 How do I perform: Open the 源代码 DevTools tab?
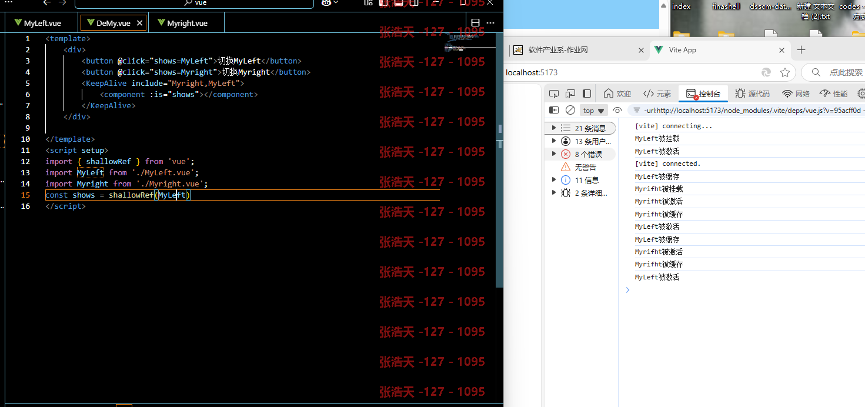click(752, 94)
